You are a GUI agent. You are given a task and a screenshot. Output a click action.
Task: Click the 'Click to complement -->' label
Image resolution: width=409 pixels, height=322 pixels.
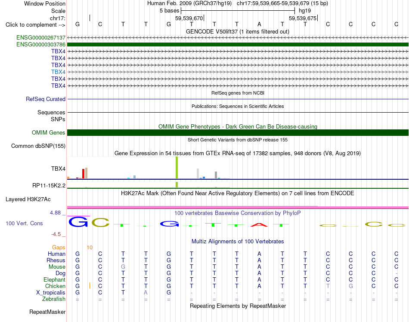pos(35,25)
